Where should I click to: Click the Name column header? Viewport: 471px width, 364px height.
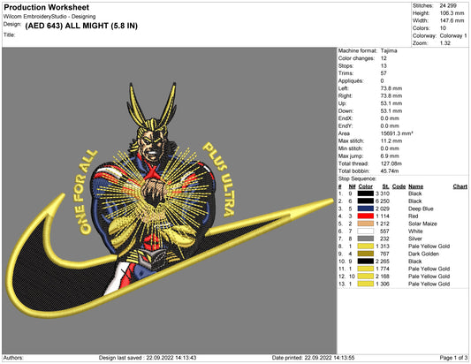(415, 186)
